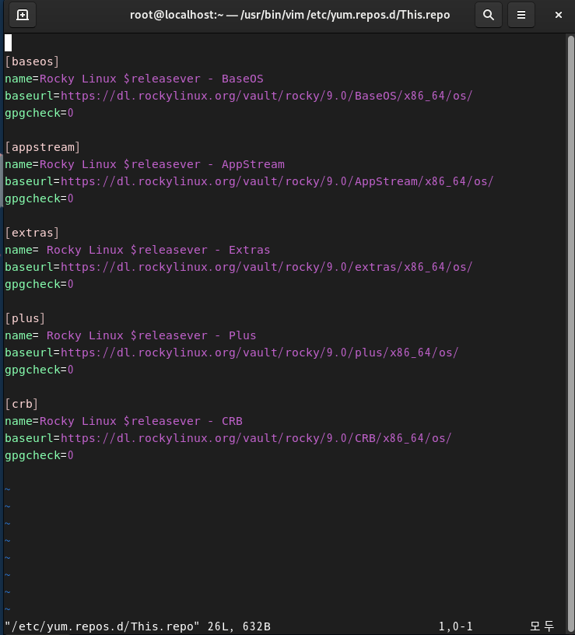Click gpgcheck=0 under extras section

tap(39, 284)
